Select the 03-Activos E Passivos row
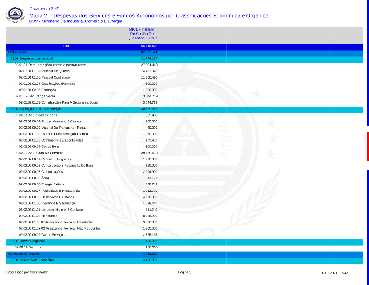The image size is (369, 285). 24,254
